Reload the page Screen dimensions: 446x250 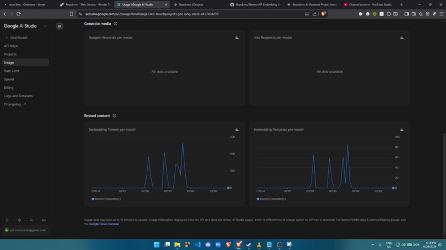pos(18,14)
